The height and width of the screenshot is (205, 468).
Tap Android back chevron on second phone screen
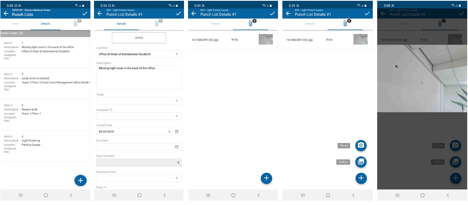(165, 195)
